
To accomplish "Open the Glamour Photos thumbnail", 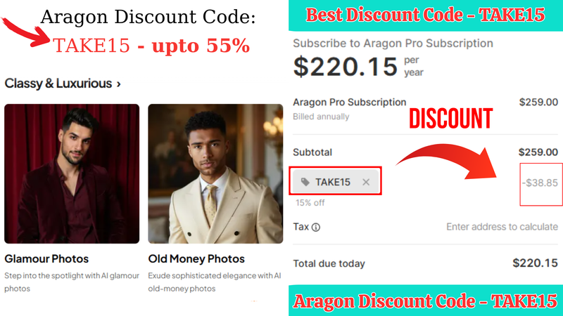I will tap(72, 173).
